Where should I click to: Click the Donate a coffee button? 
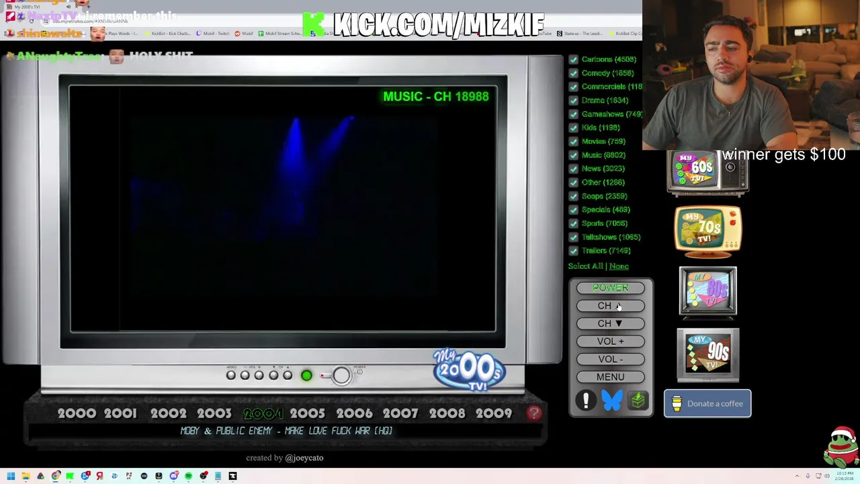click(707, 403)
